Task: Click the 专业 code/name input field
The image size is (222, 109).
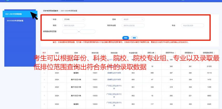Action: [x=192, y=26]
